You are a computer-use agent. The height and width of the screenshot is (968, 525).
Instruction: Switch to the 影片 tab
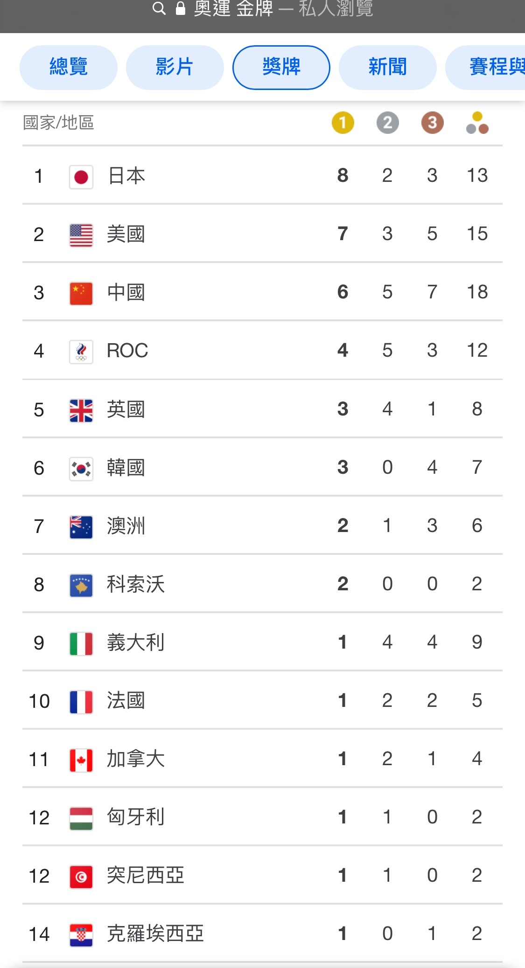point(175,67)
